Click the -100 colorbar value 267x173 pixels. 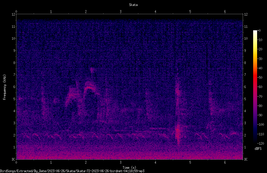[x=260, y=125]
